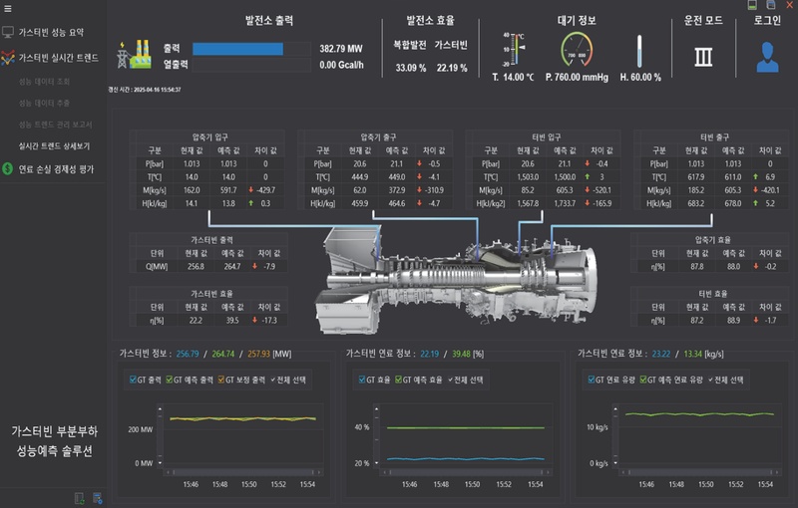798x508 pixels.
Task: Click the 운전 모드 column icon
Action: tap(703, 57)
